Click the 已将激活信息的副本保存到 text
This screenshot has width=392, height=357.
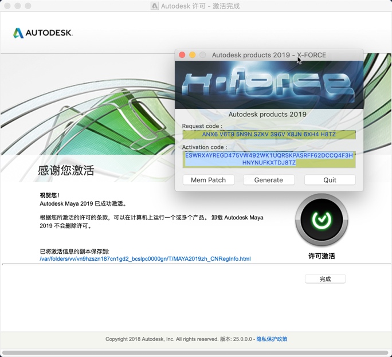pos(75,252)
